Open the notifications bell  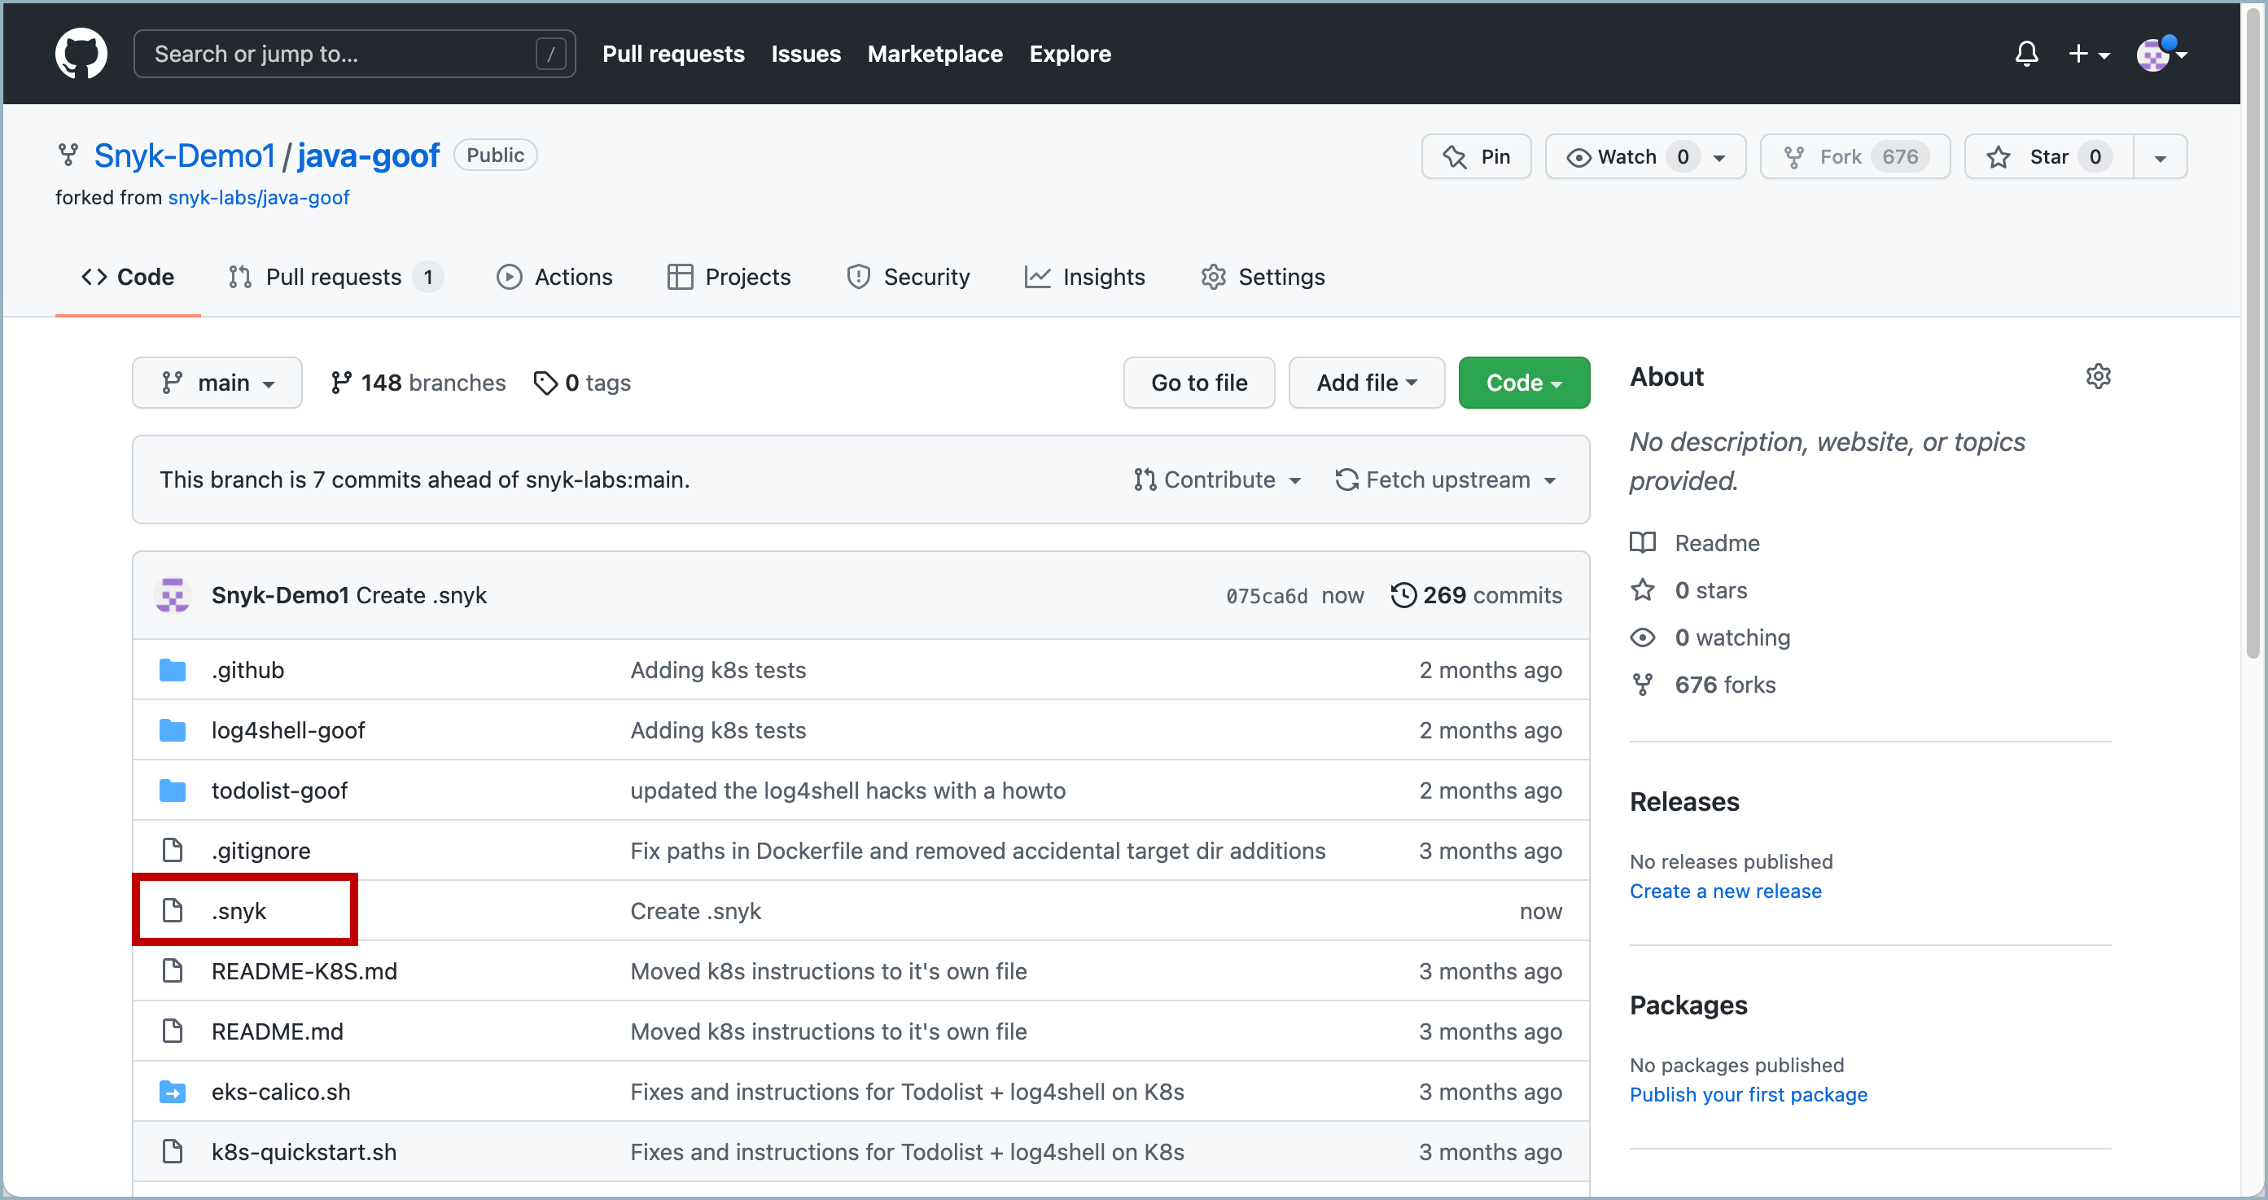click(x=2026, y=54)
